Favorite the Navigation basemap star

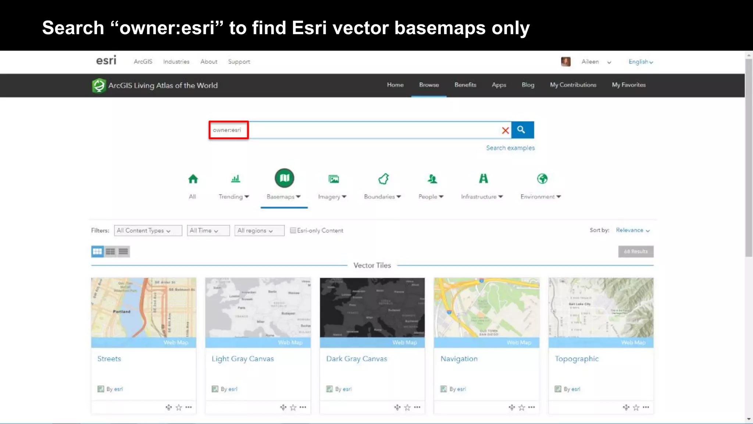522,407
